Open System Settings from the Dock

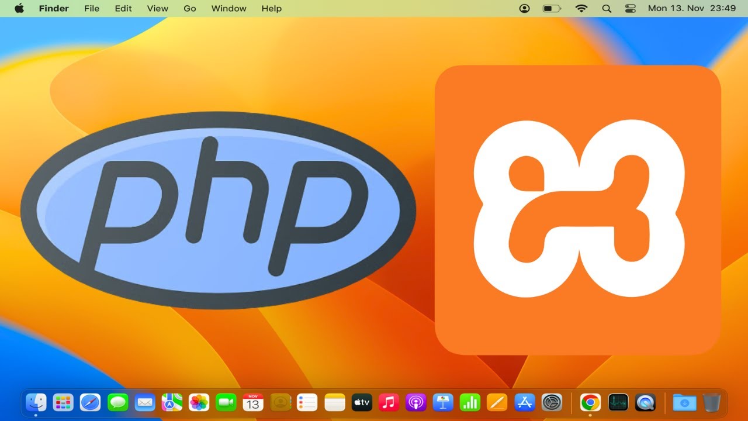[x=552, y=402]
